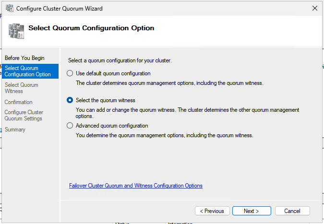The height and width of the screenshot is (224, 324).
Task: Select the highlighted Select Quorum Configuration Option step
Action: click(x=29, y=71)
